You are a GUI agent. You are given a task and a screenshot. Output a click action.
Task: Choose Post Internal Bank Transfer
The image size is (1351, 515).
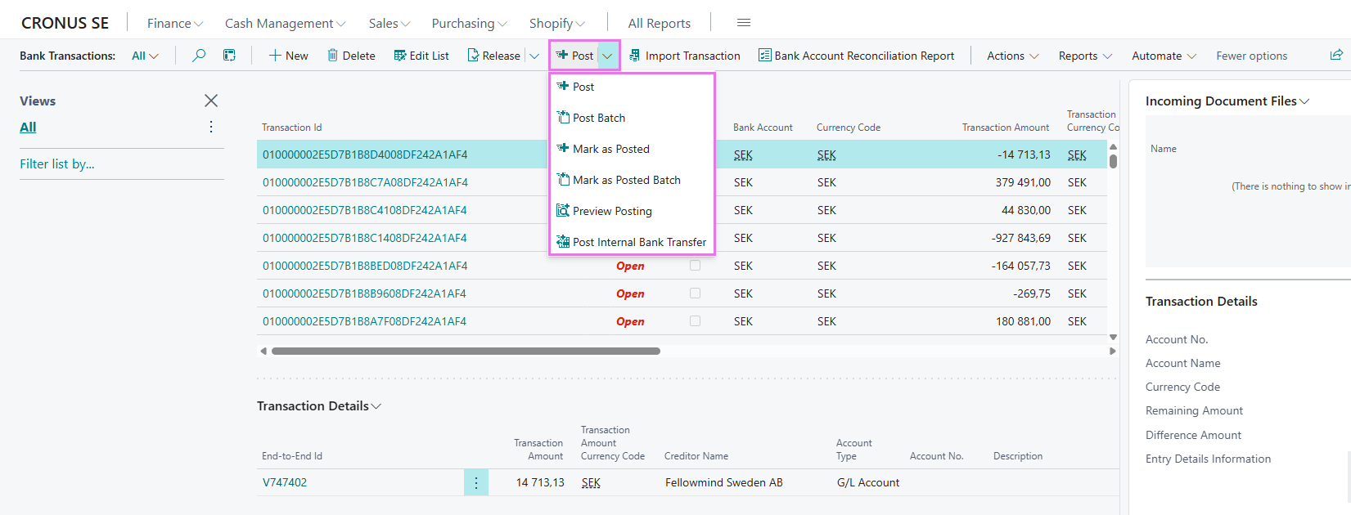pyautogui.click(x=632, y=242)
